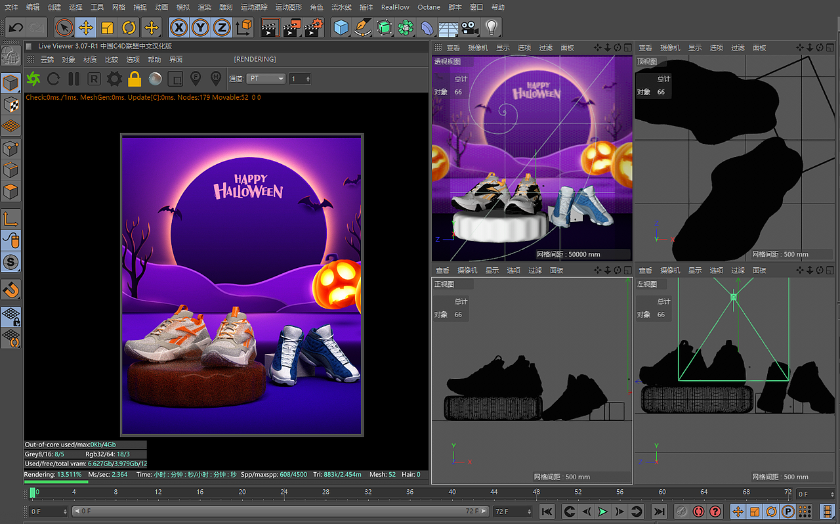Open front view 面板 menu

(x=556, y=271)
